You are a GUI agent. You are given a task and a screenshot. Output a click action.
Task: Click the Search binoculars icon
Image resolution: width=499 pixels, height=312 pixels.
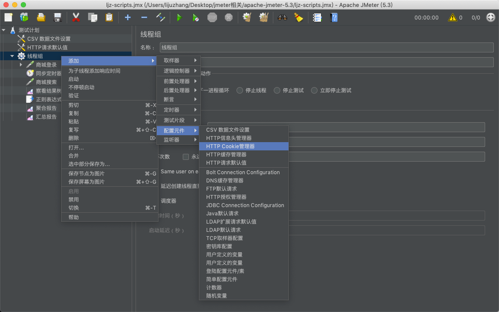282,17
